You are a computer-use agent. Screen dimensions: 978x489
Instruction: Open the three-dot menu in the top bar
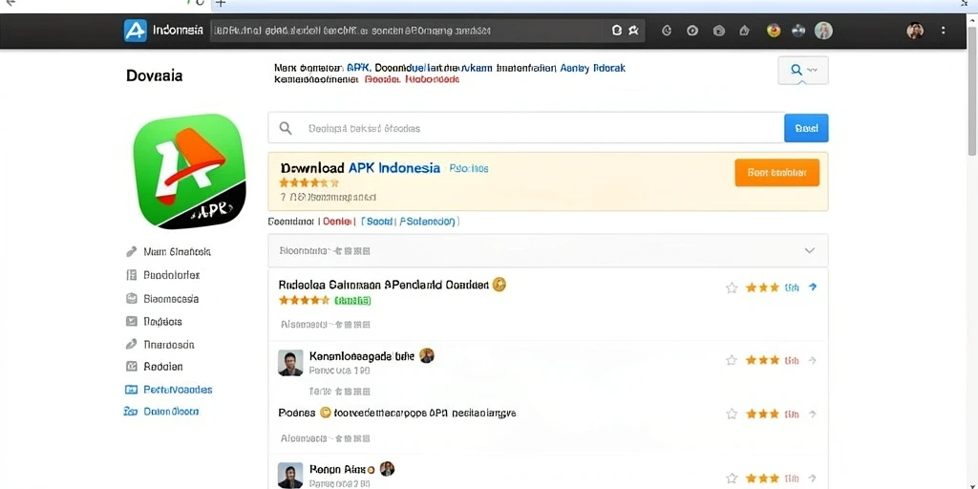coord(943,30)
